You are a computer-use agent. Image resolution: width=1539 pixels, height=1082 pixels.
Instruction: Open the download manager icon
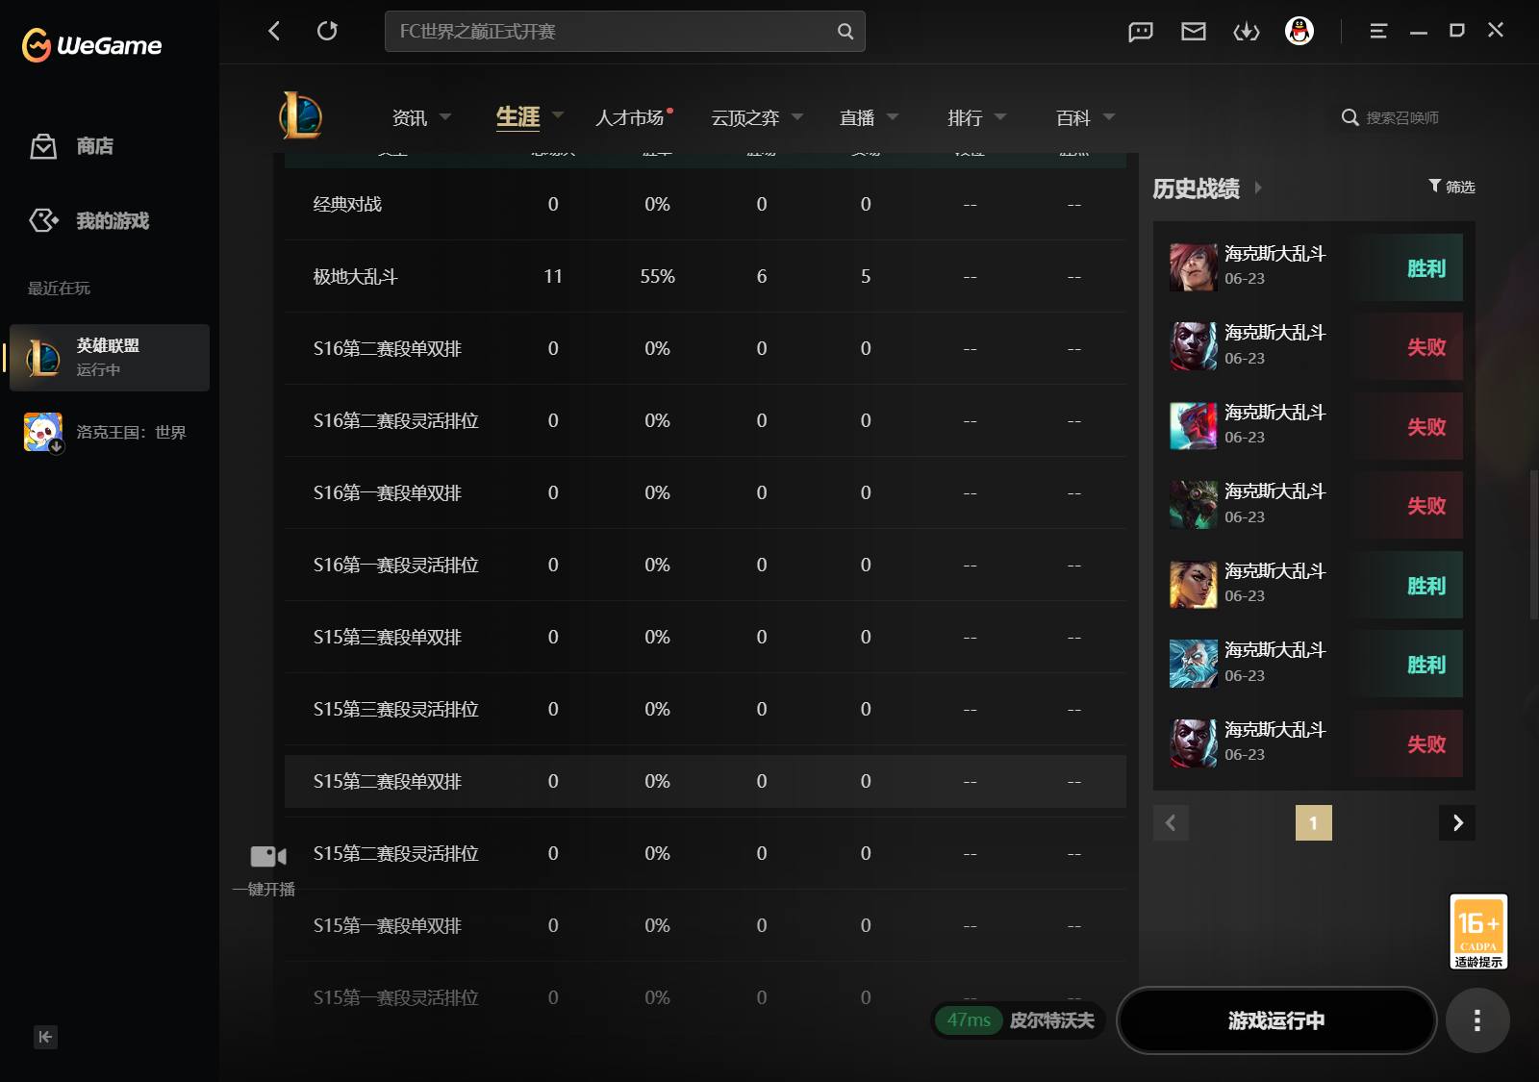click(1247, 32)
